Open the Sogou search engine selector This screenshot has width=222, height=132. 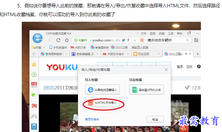[x=143, y=40]
